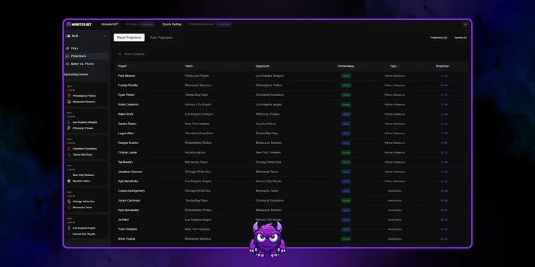Click Chicago White Sox logo in upcoming games

pyautogui.click(x=69, y=202)
